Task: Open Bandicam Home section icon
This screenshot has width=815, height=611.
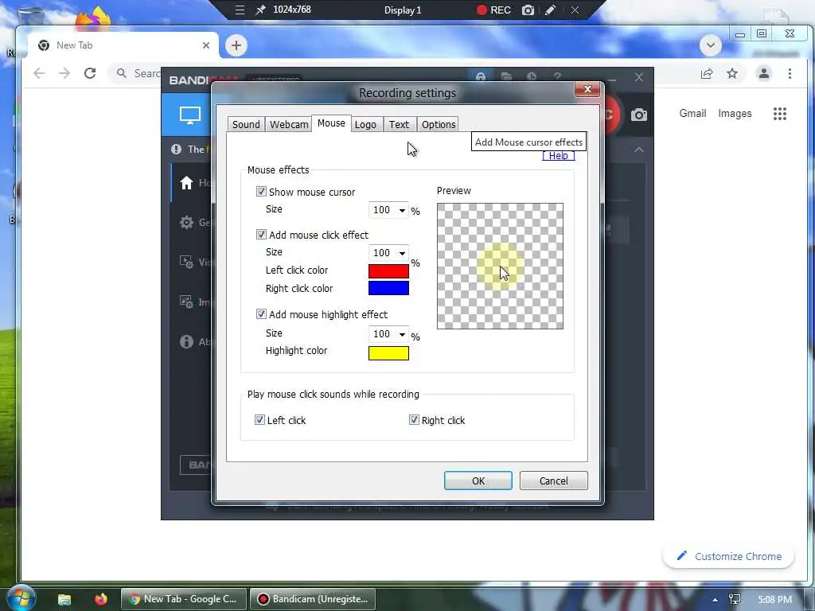Action: pyautogui.click(x=186, y=183)
